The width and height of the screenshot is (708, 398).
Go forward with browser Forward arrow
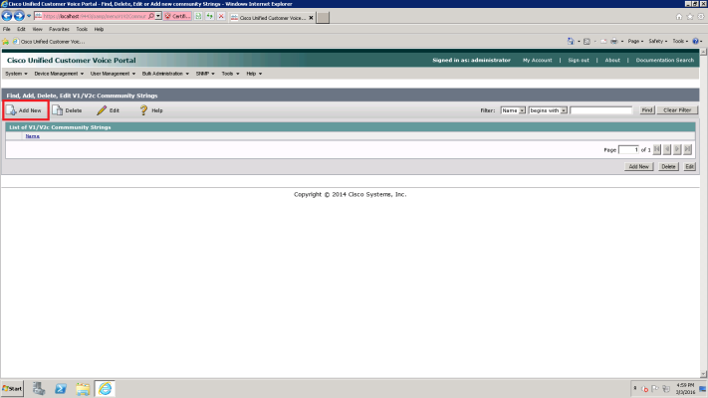19,16
